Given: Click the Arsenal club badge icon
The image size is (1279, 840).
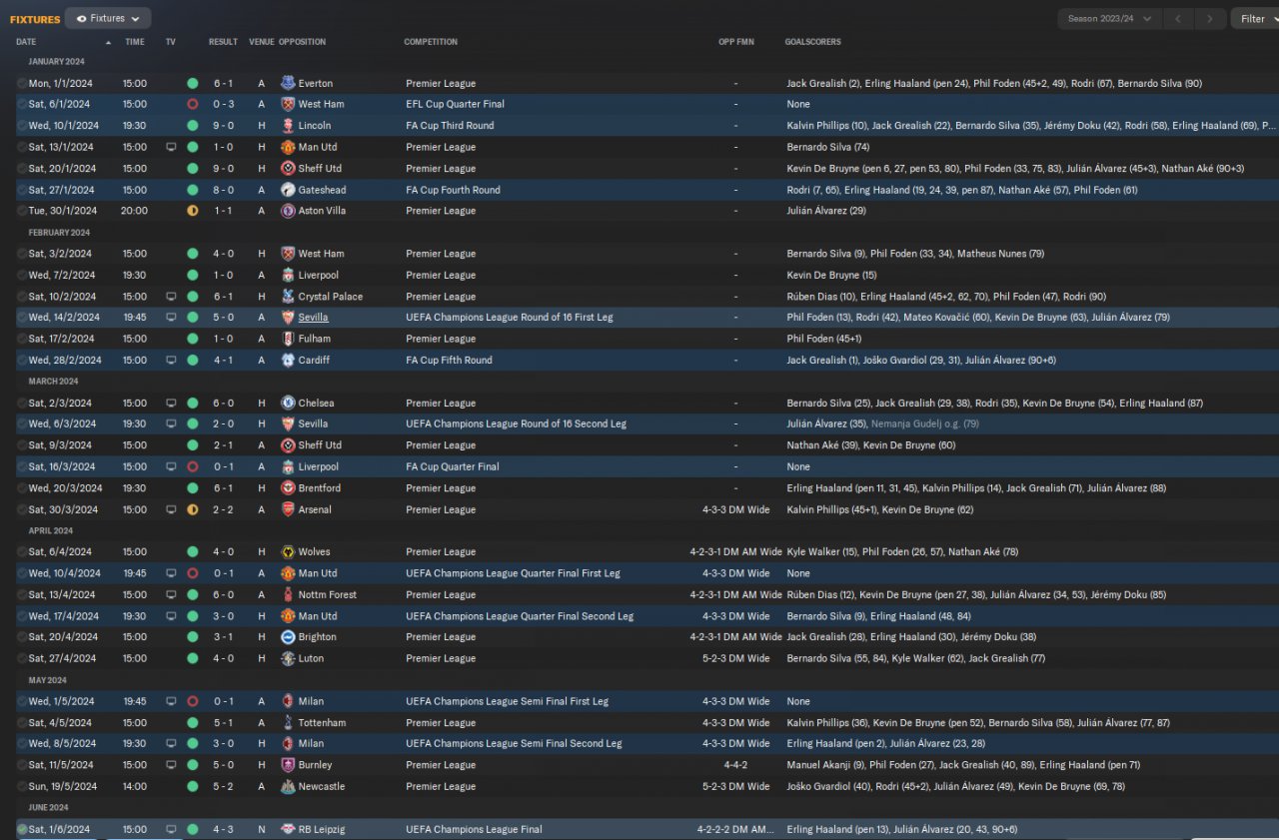Looking at the screenshot, I should 288,509.
